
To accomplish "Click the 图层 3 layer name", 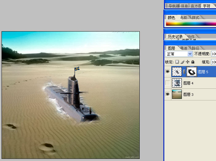I will 188,94.
